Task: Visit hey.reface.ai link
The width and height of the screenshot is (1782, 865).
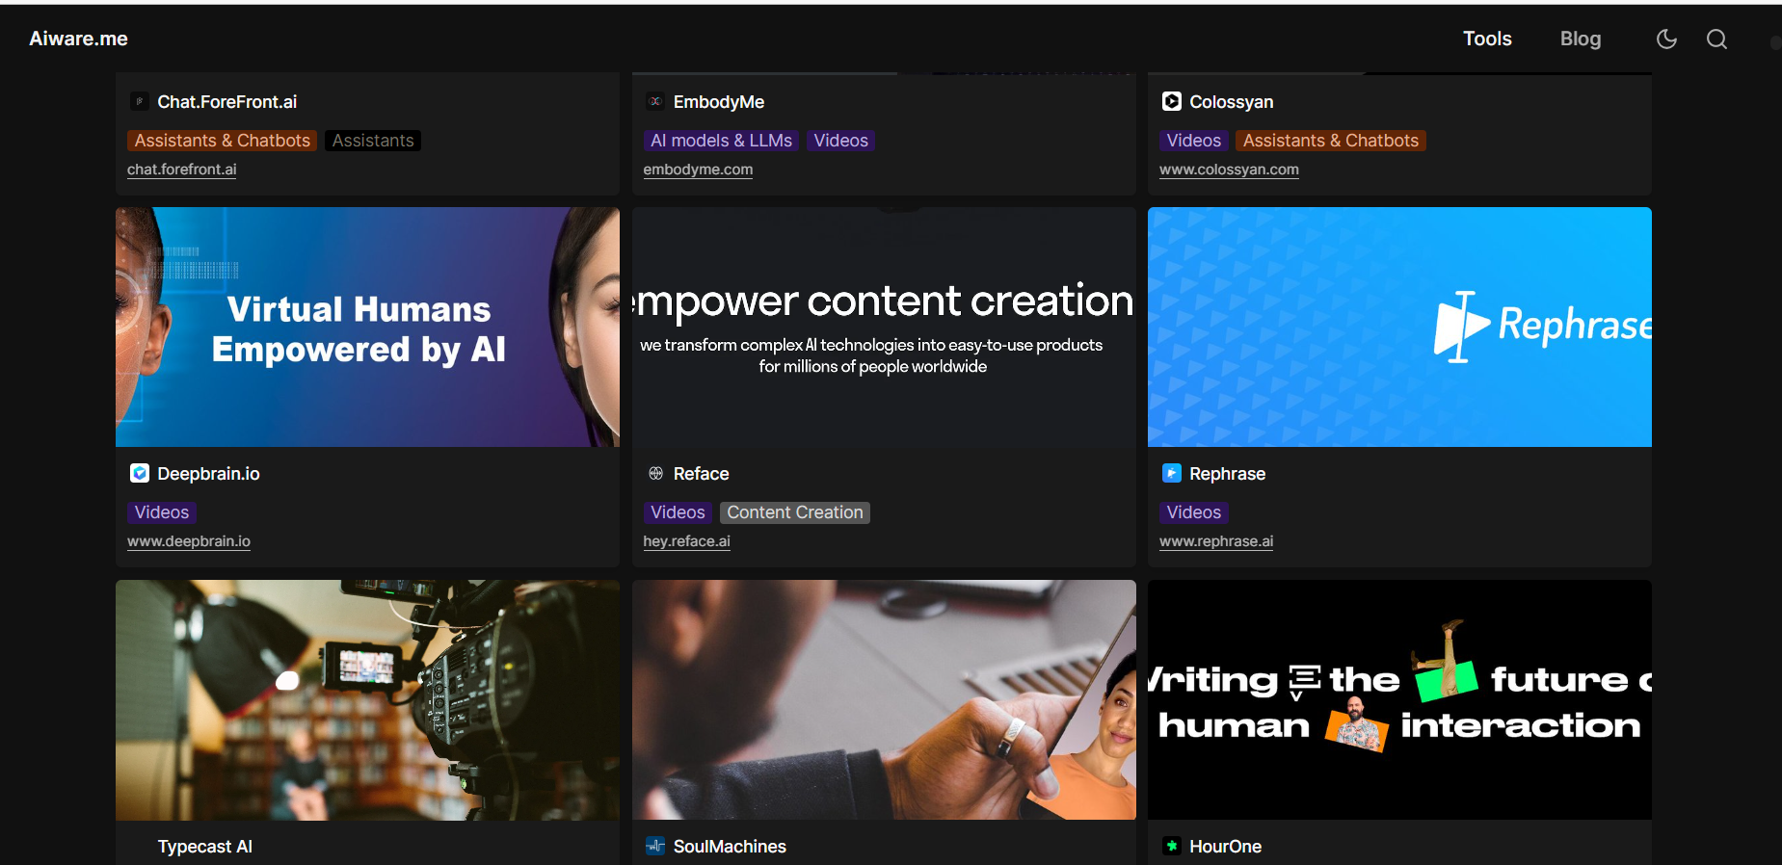Action: (687, 541)
